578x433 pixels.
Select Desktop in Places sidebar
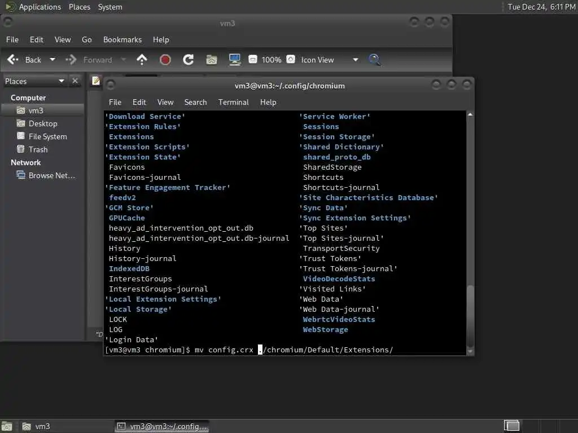pos(42,123)
